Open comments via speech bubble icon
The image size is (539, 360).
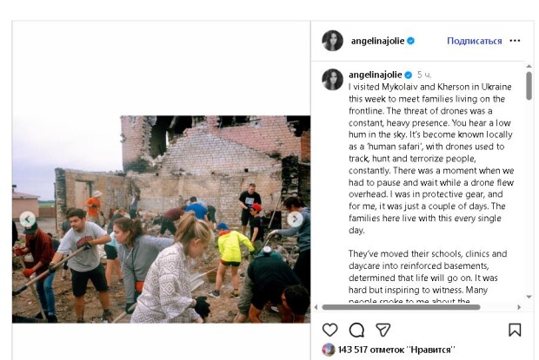[356, 330]
